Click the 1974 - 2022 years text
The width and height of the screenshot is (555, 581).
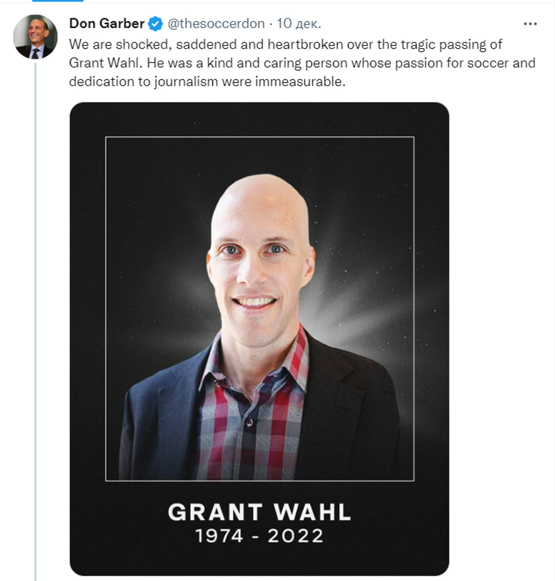click(259, 536)
